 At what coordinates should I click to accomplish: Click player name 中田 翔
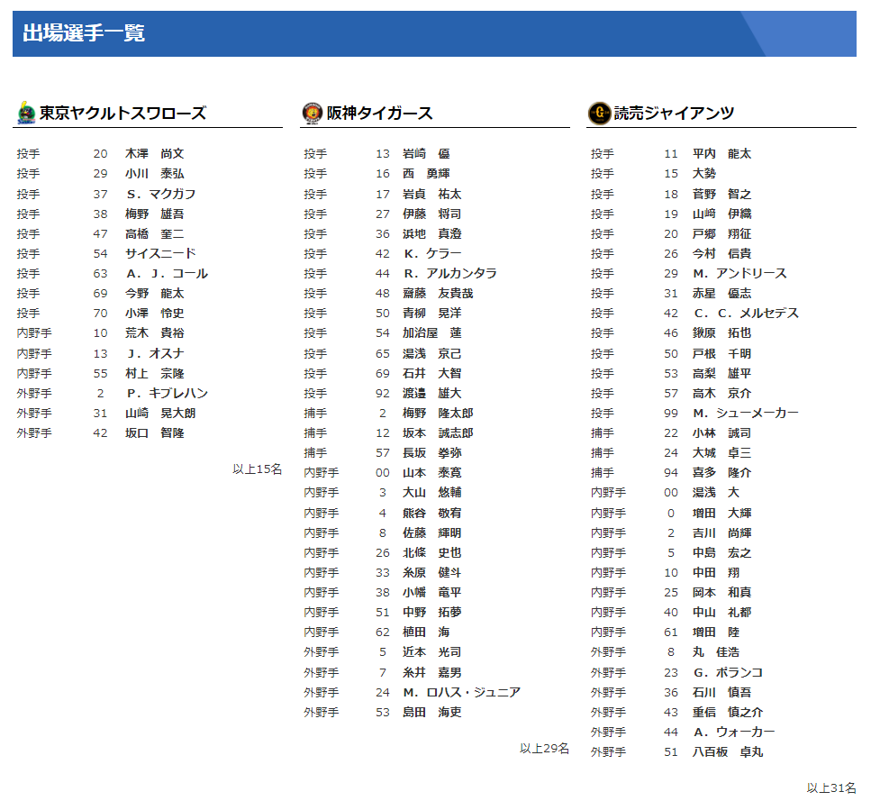716,573
